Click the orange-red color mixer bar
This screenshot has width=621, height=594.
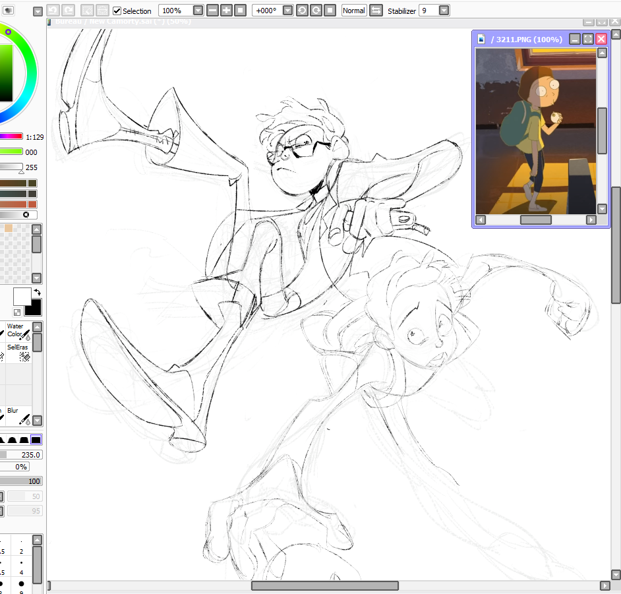(18, 204)
